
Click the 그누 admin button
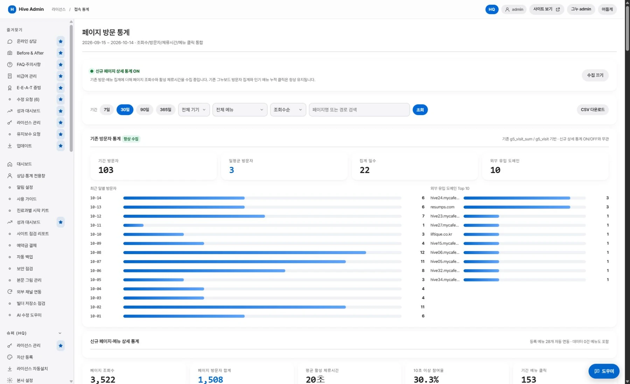581,9
